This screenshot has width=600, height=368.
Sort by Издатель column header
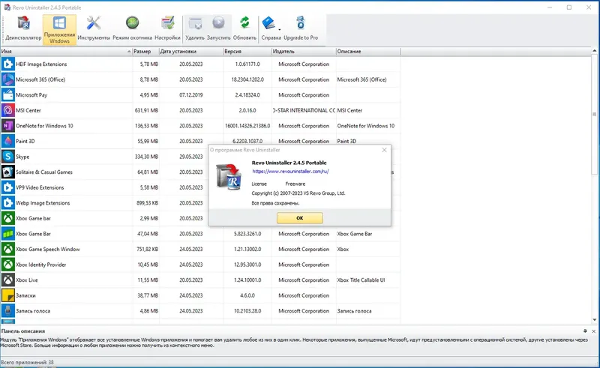(304, 51)
